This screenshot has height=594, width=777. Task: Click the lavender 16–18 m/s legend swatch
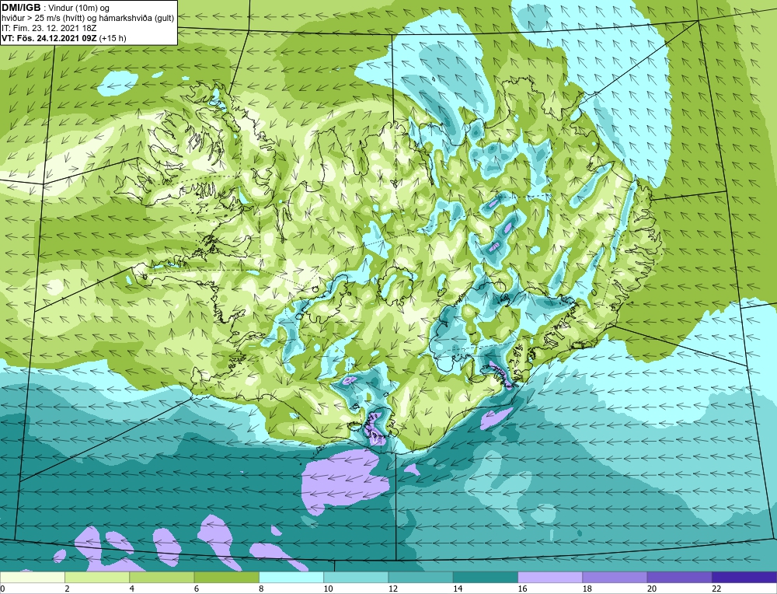550,577
